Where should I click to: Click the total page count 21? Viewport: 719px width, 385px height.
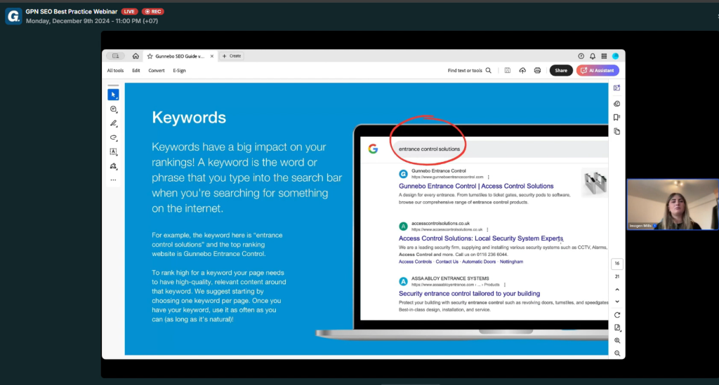[x=617, y=276]
